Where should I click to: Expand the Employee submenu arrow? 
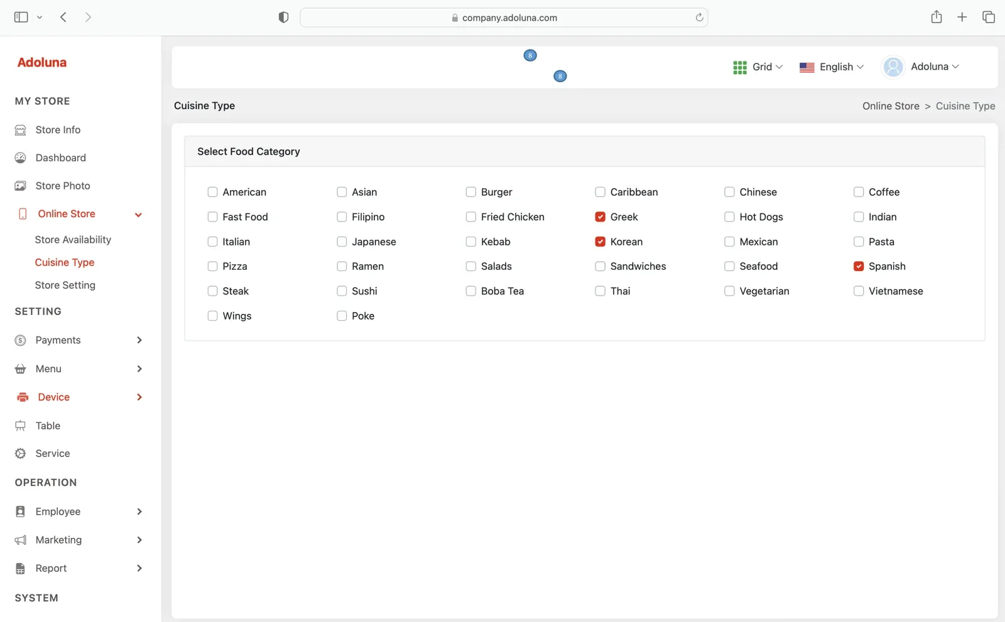tap(139, 512)
